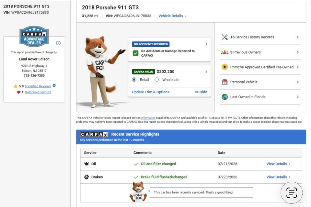This screenshot has height=207, width=311.
Task: Click the 07/23/2026 date cell
Action: pyautogui.click(x=227, y=177)
